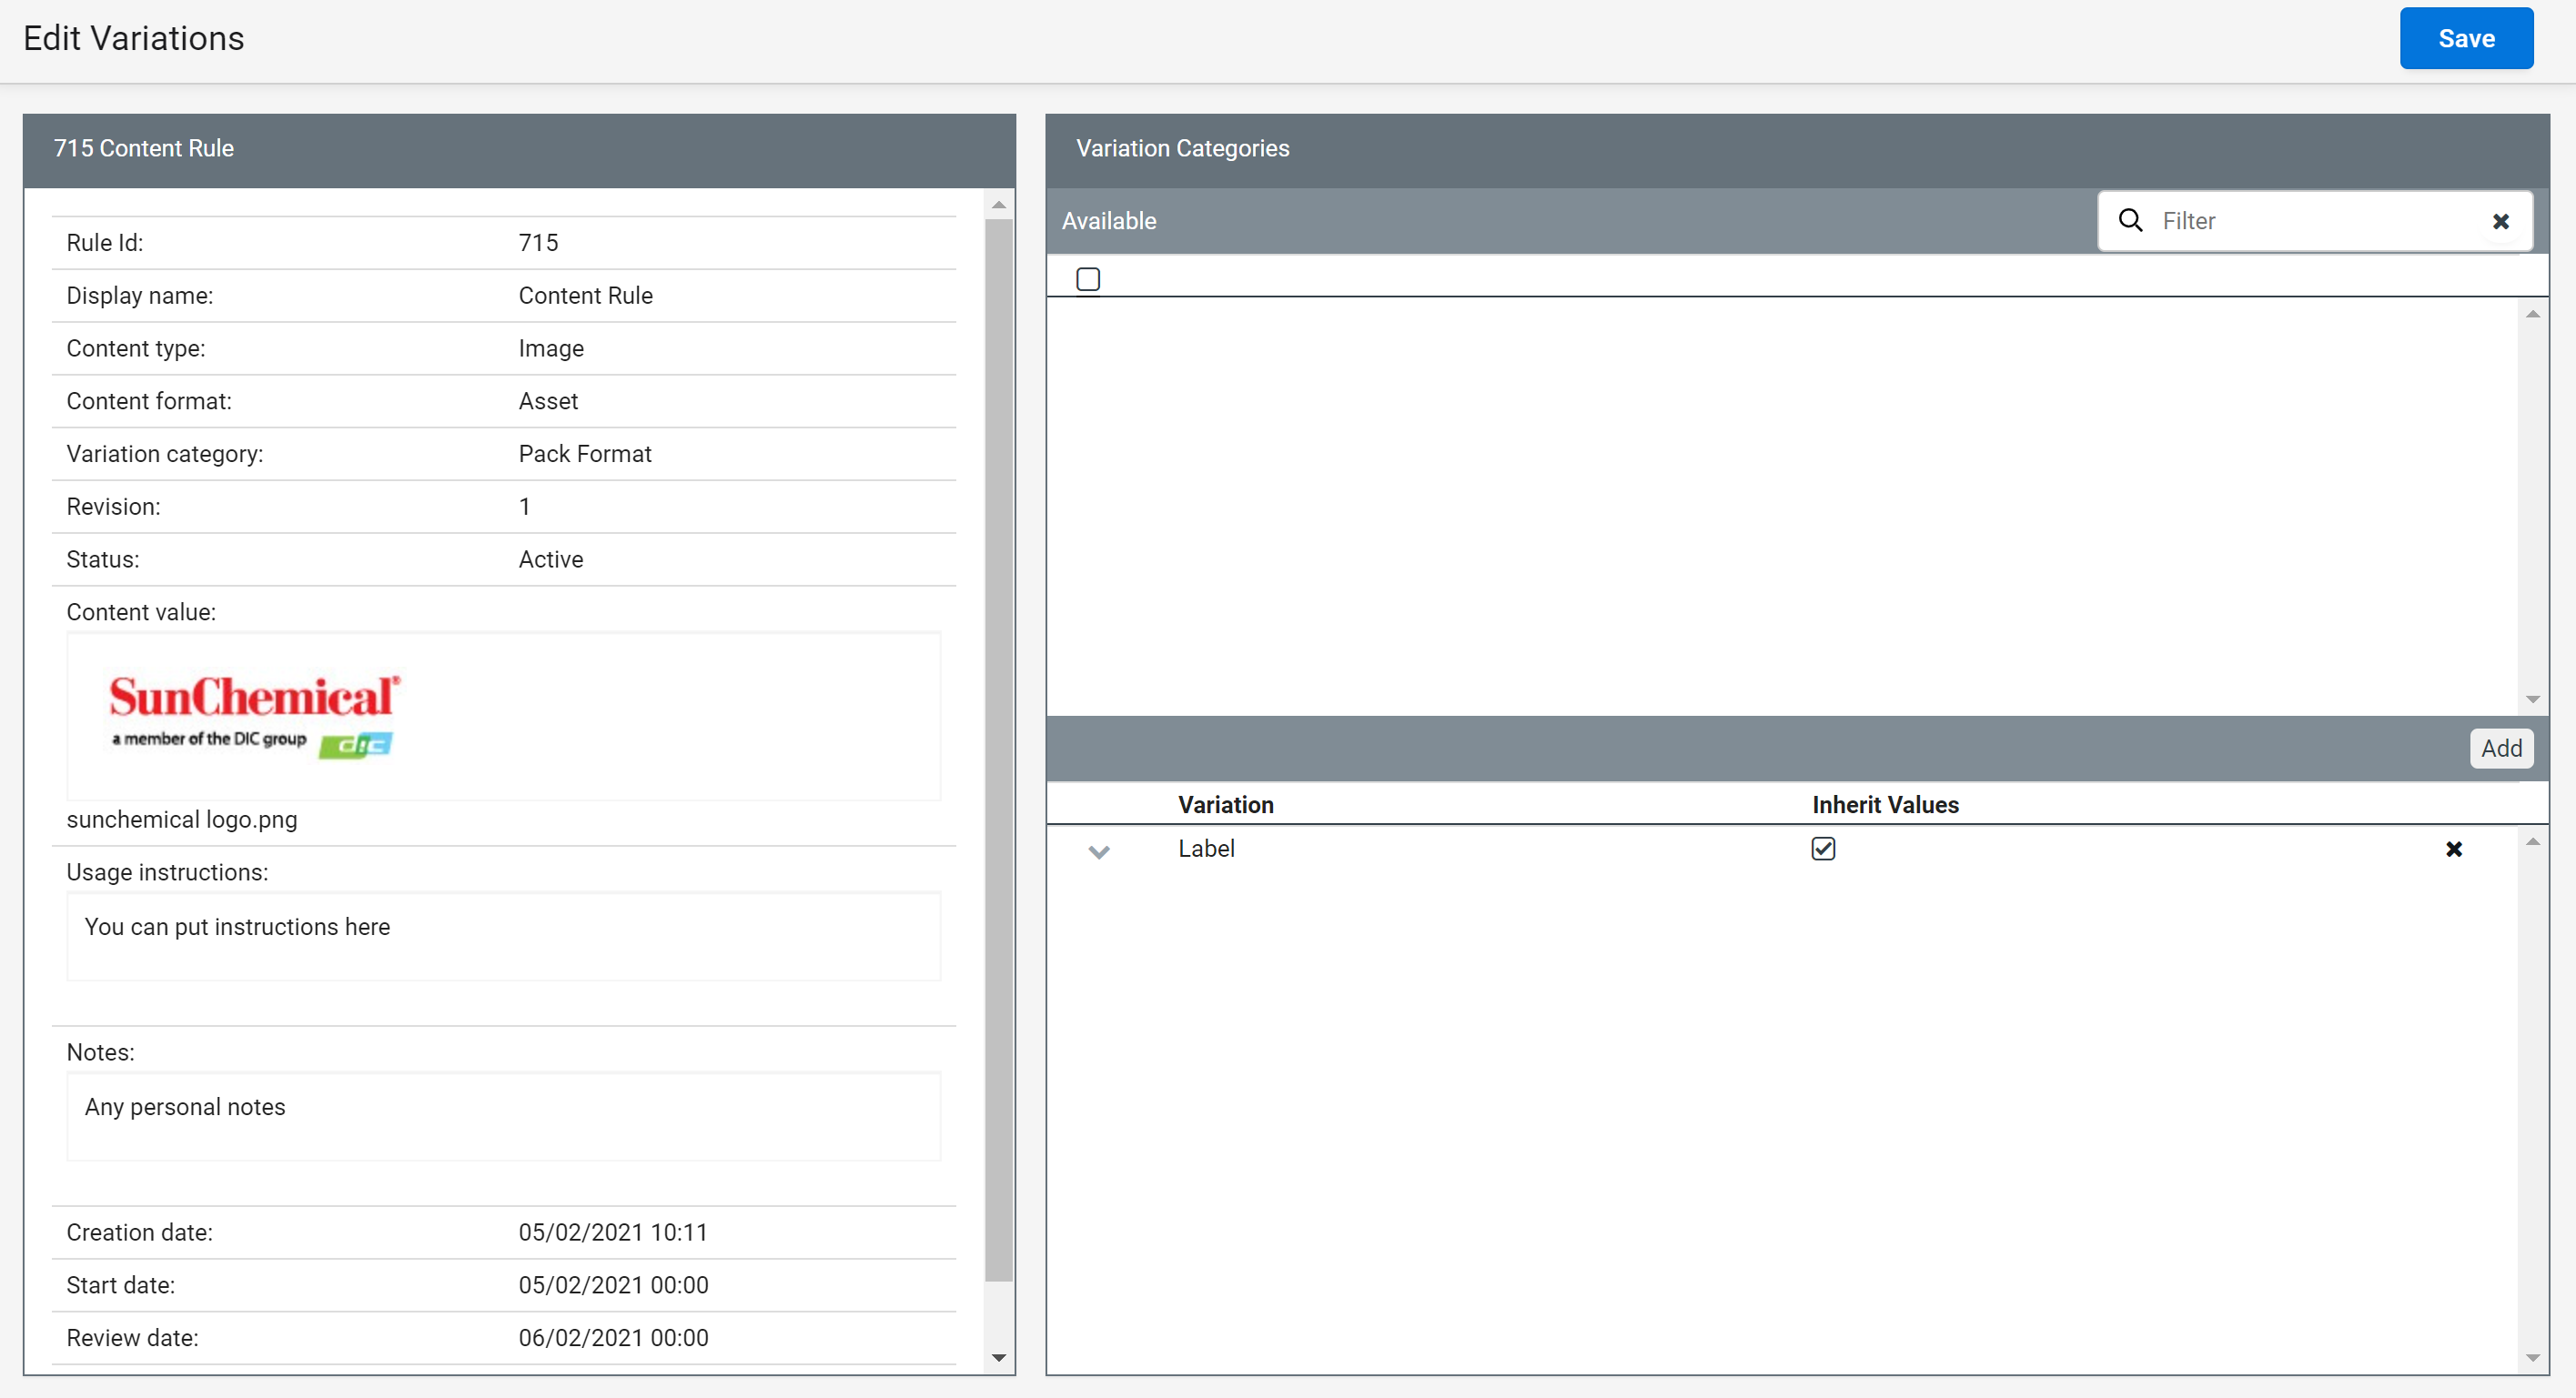Viewport: 2576px width, 1398px height.
Task: Expand the Label variation row chevron
Action: pos(1099,851)
